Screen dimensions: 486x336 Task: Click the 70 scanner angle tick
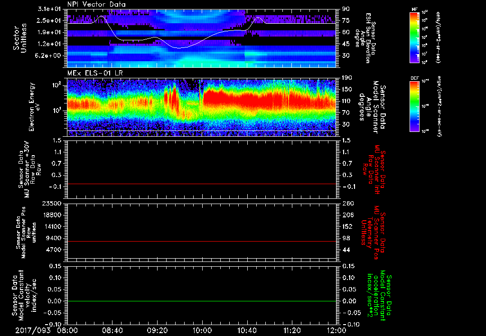[346, 113]
